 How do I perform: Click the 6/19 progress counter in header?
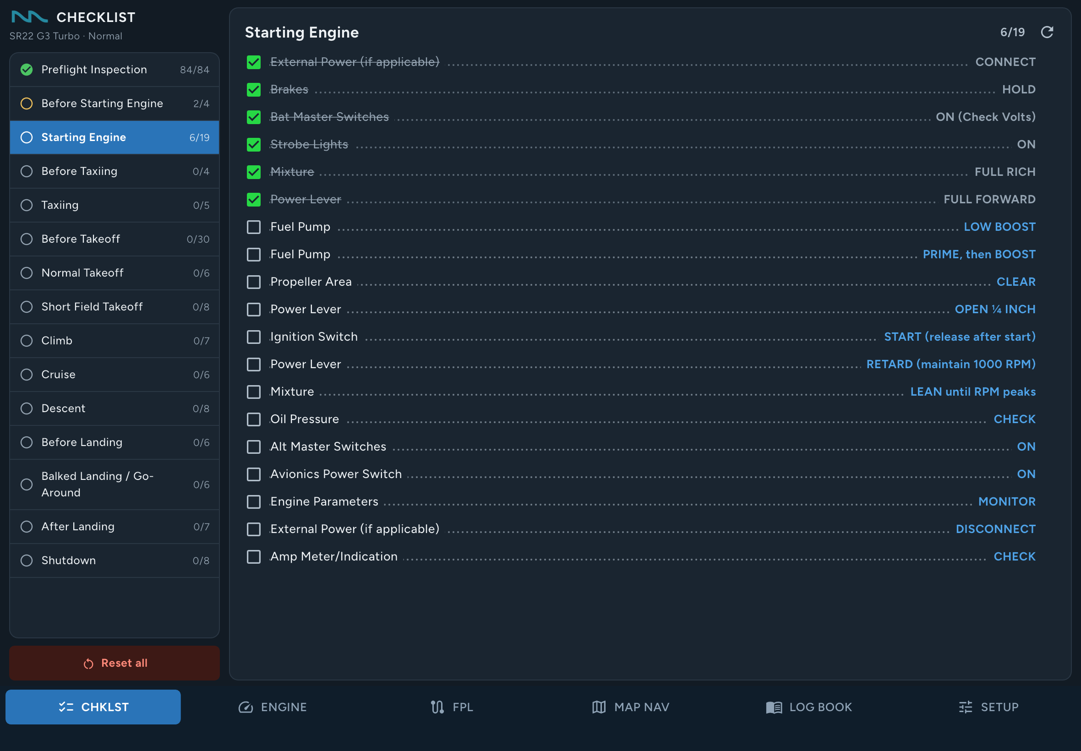tap(1012, 32)
